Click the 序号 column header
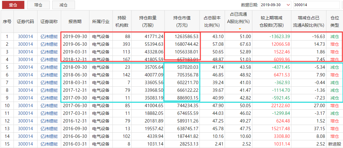Viewport: 343px width, 148px height. tap(7, 21)
